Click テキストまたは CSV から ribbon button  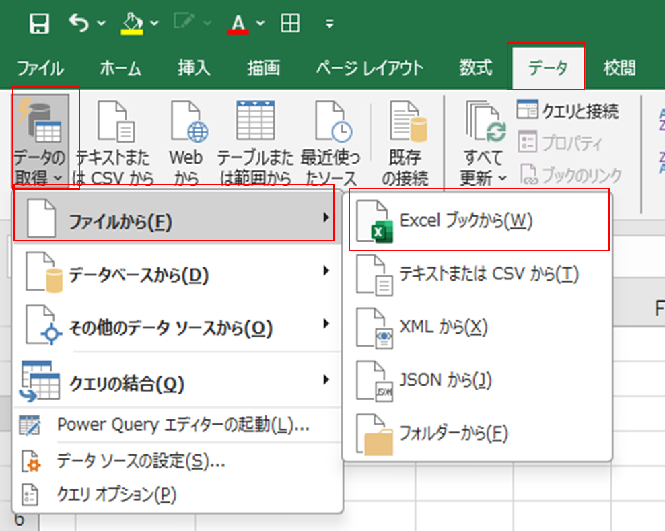coord(114,143)
